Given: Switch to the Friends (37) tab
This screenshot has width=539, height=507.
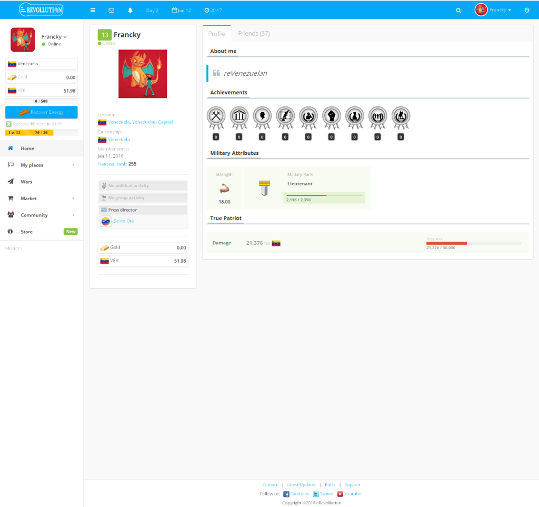Looking at the screenshot, I should click(254, 34).
